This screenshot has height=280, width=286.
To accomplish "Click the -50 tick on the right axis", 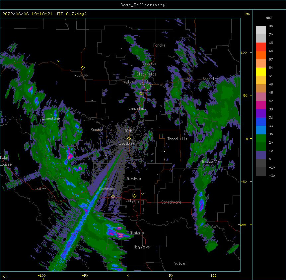I will [244, 182].
